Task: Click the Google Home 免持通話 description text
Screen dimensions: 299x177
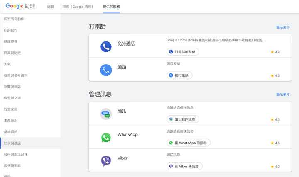Action: click(215, 40)
